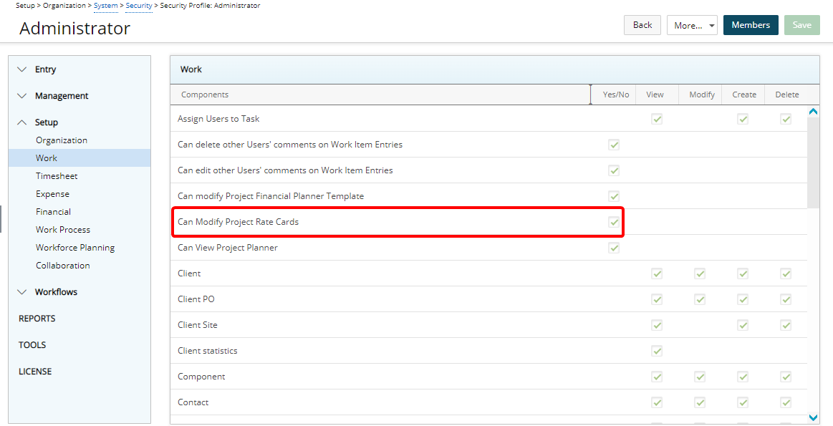Click the Members button
Image resolution: width=833 pixels, height=426 pixels.
tap(751, 25)
